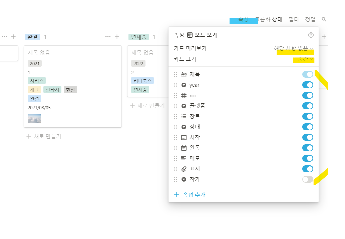Click the 메모 drag handle
The height and width of the screenshot is (239, 345).
176,159
